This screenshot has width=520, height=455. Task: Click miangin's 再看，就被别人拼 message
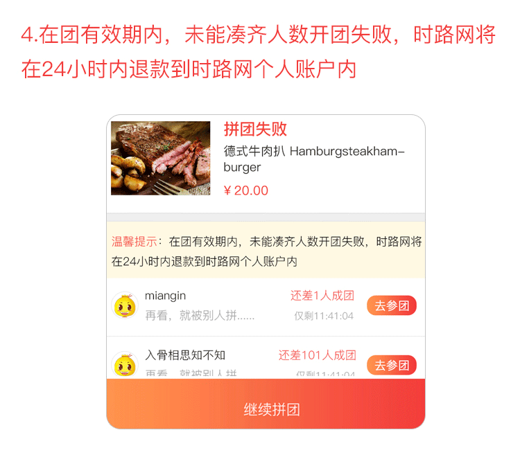200,316
